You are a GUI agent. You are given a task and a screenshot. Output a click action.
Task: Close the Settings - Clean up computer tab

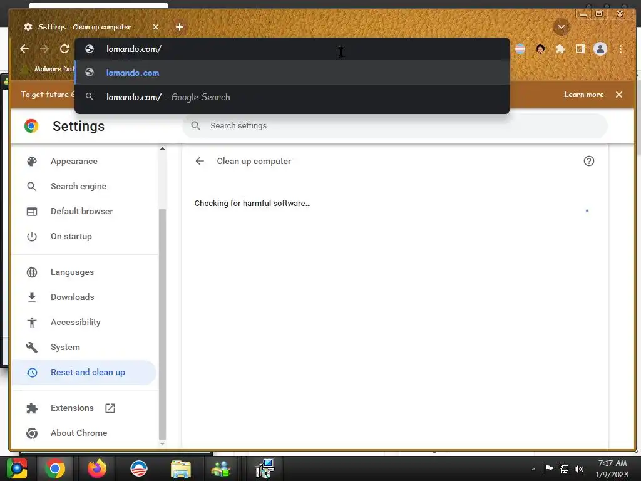click(156, 27)
